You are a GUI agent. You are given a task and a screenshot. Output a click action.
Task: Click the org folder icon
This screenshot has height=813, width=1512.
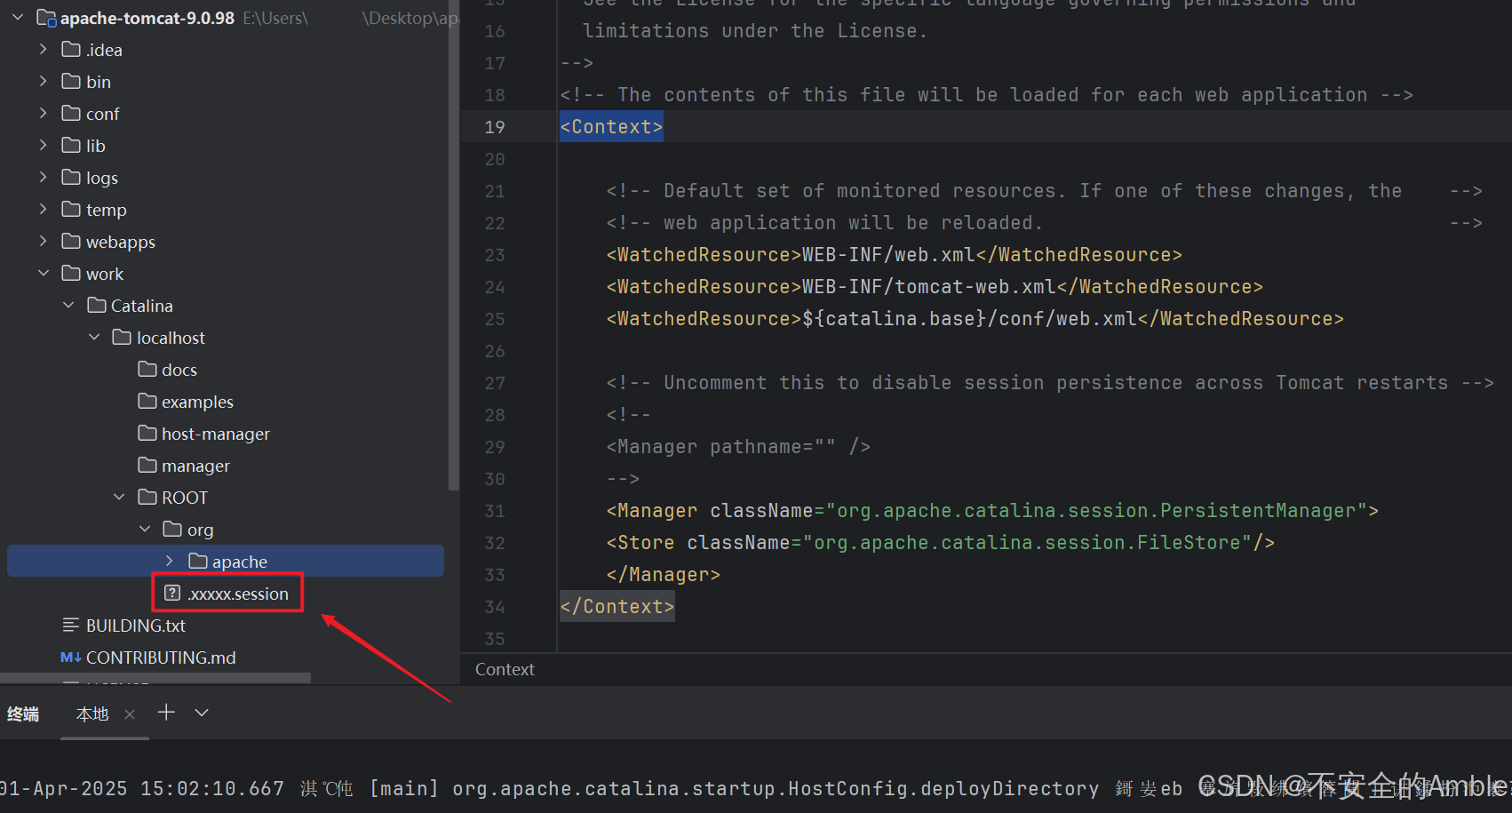click(173, 529)
